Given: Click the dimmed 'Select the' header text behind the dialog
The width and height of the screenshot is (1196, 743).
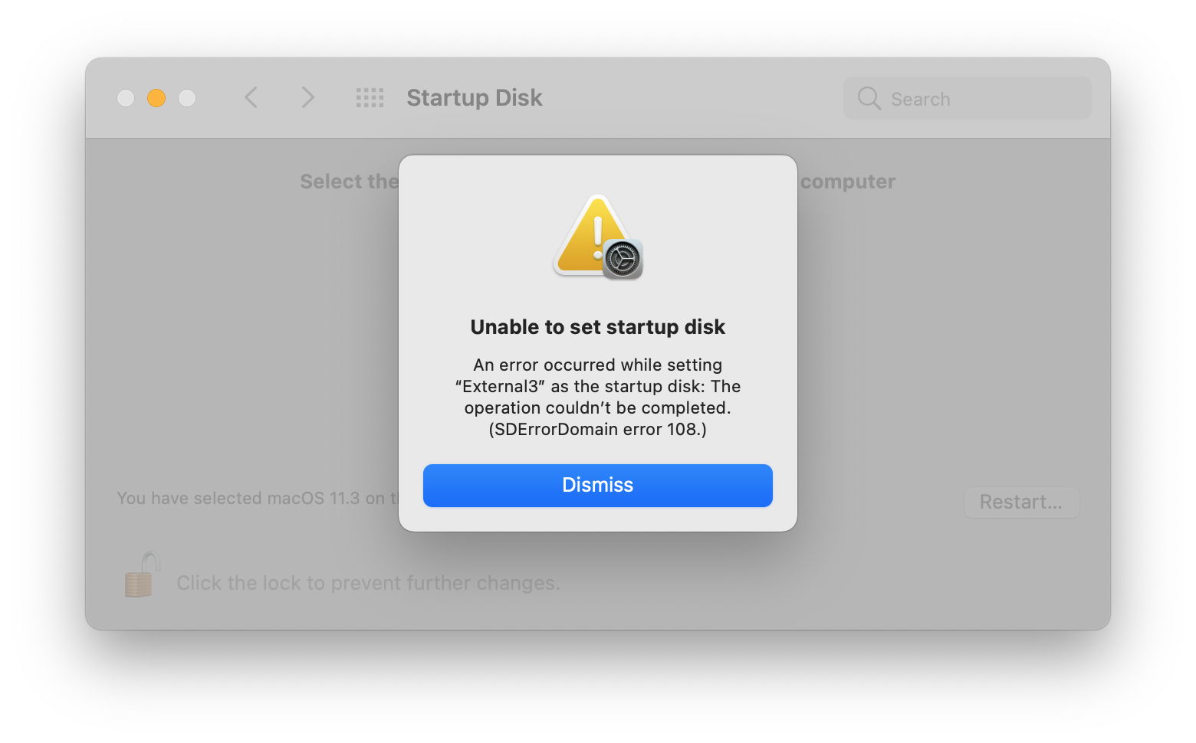Looking at the screenshot, I should [349, 181].
